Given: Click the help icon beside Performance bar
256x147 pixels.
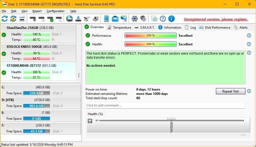Looking at the screenshot, I should tap(249, 35).
